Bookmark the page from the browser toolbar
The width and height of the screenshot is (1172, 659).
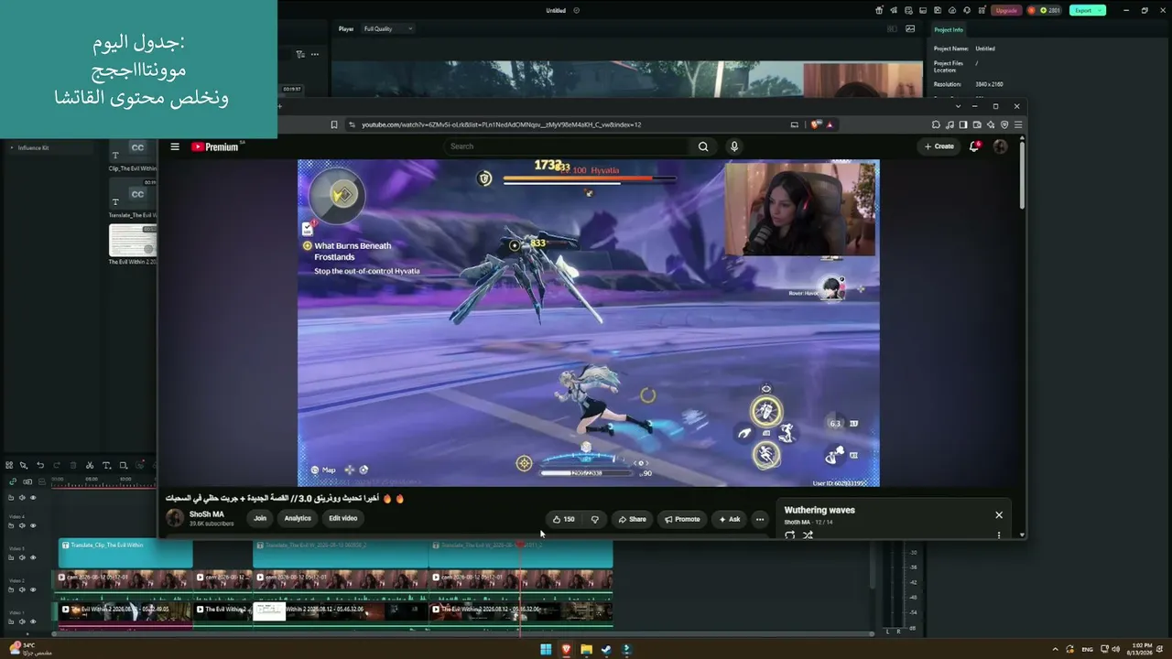coord(334,124)
